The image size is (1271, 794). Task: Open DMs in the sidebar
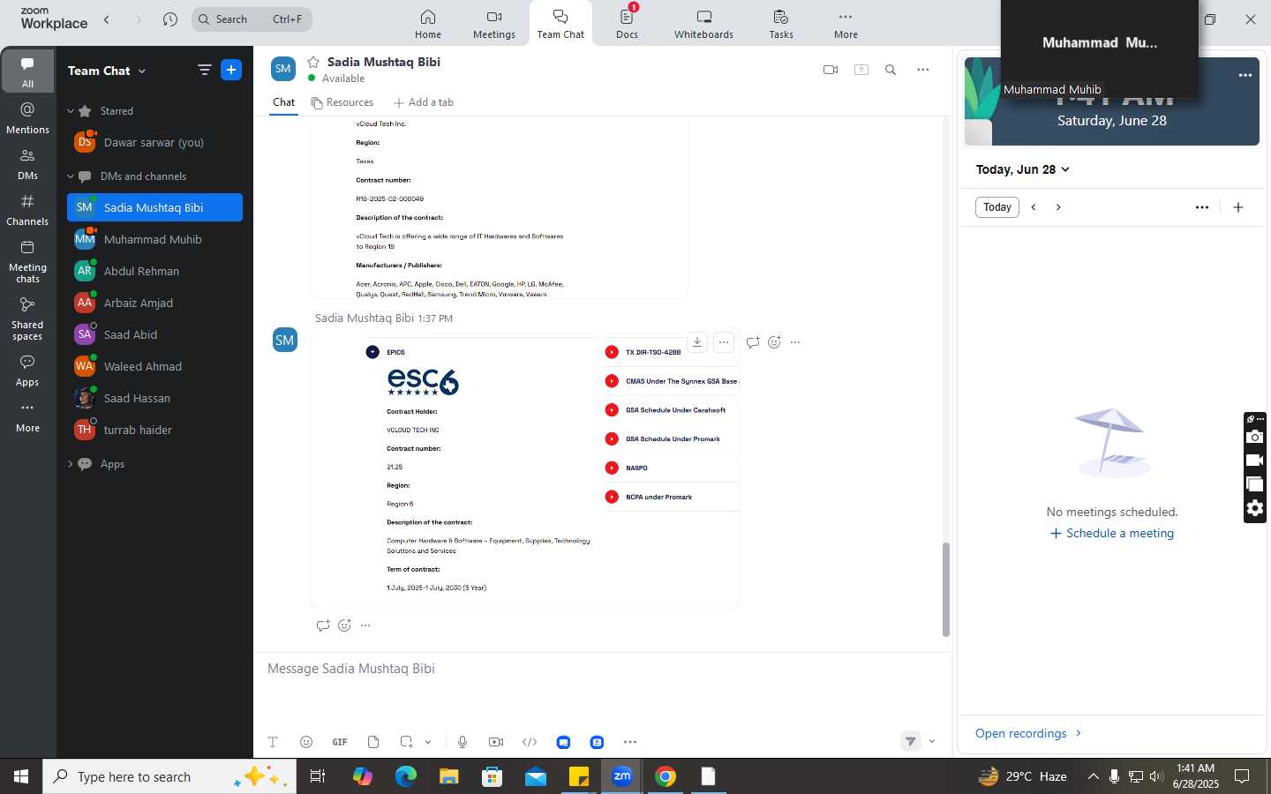(x=27, y=163)
